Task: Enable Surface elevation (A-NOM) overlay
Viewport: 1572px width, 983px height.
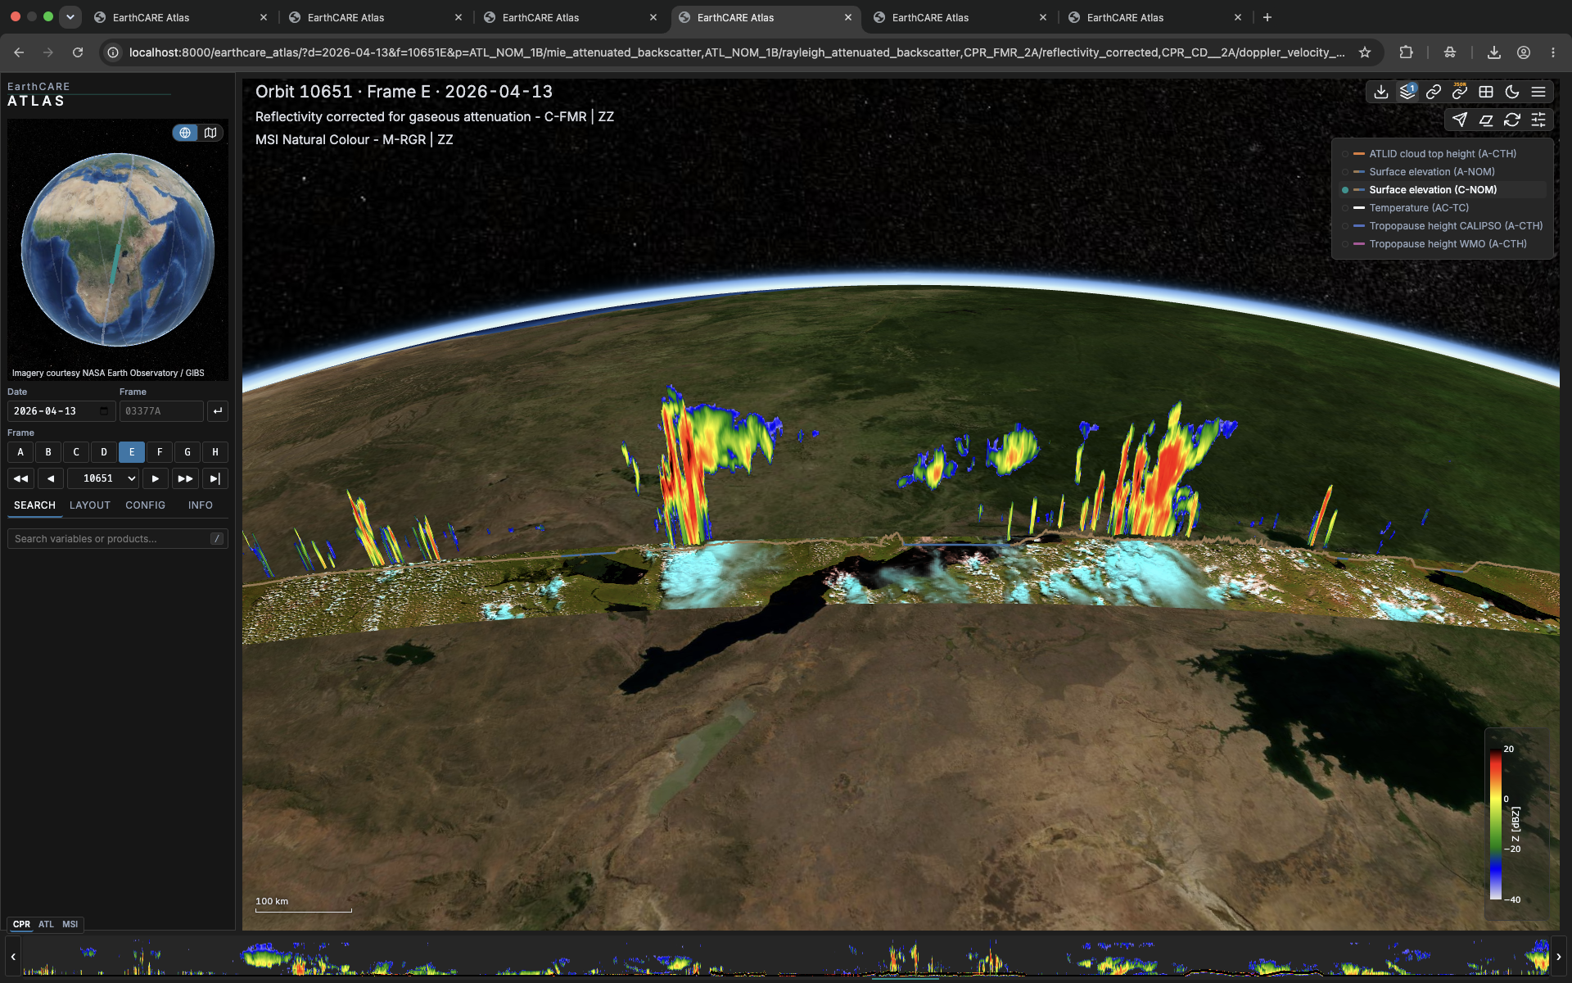Action: pyautogui.click(x=1442, y=172)
